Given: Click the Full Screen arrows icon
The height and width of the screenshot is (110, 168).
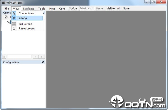Looking at the screenshot, I should coord(14,24).
